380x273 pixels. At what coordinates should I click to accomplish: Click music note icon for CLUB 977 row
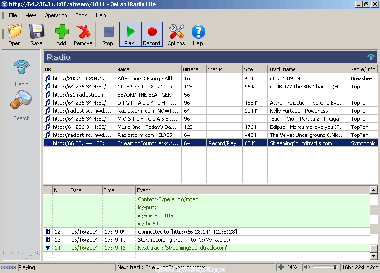pos(48,86)
